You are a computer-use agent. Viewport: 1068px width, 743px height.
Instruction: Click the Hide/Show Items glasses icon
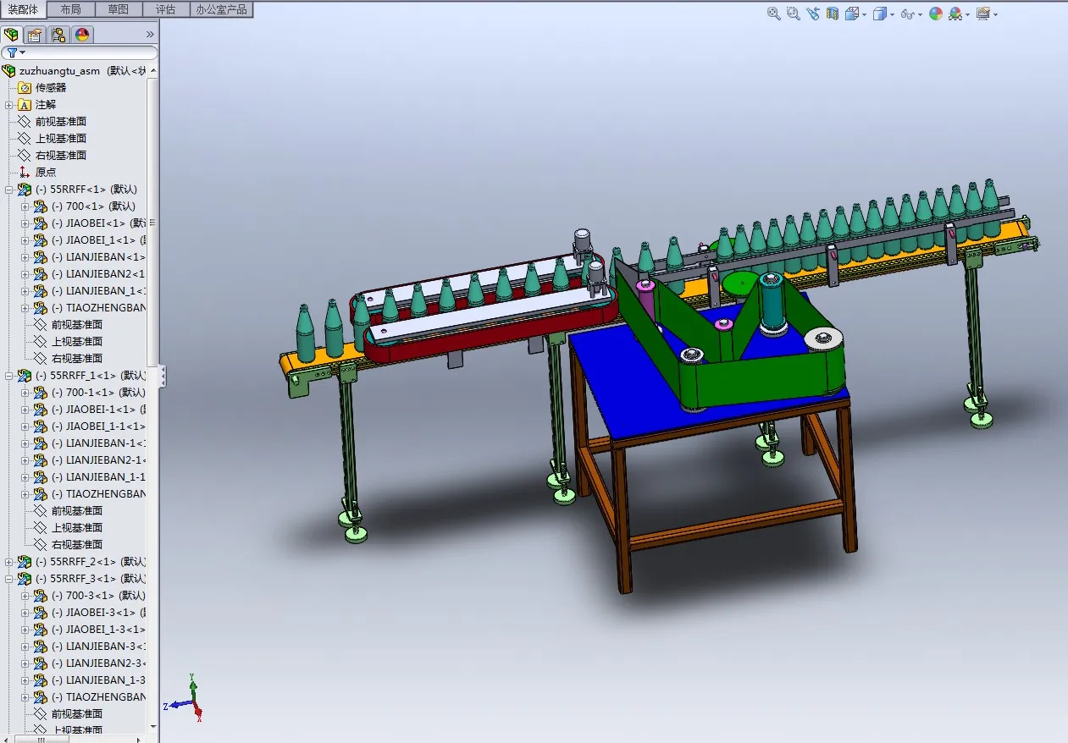coord(907,14)
